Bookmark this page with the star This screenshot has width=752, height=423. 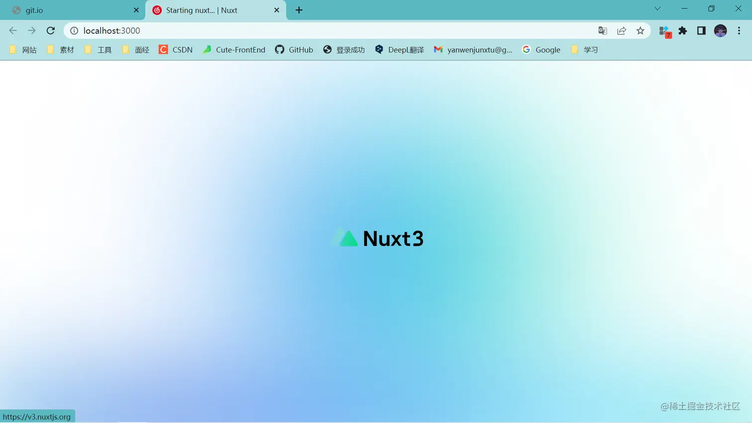click(641, 31)
